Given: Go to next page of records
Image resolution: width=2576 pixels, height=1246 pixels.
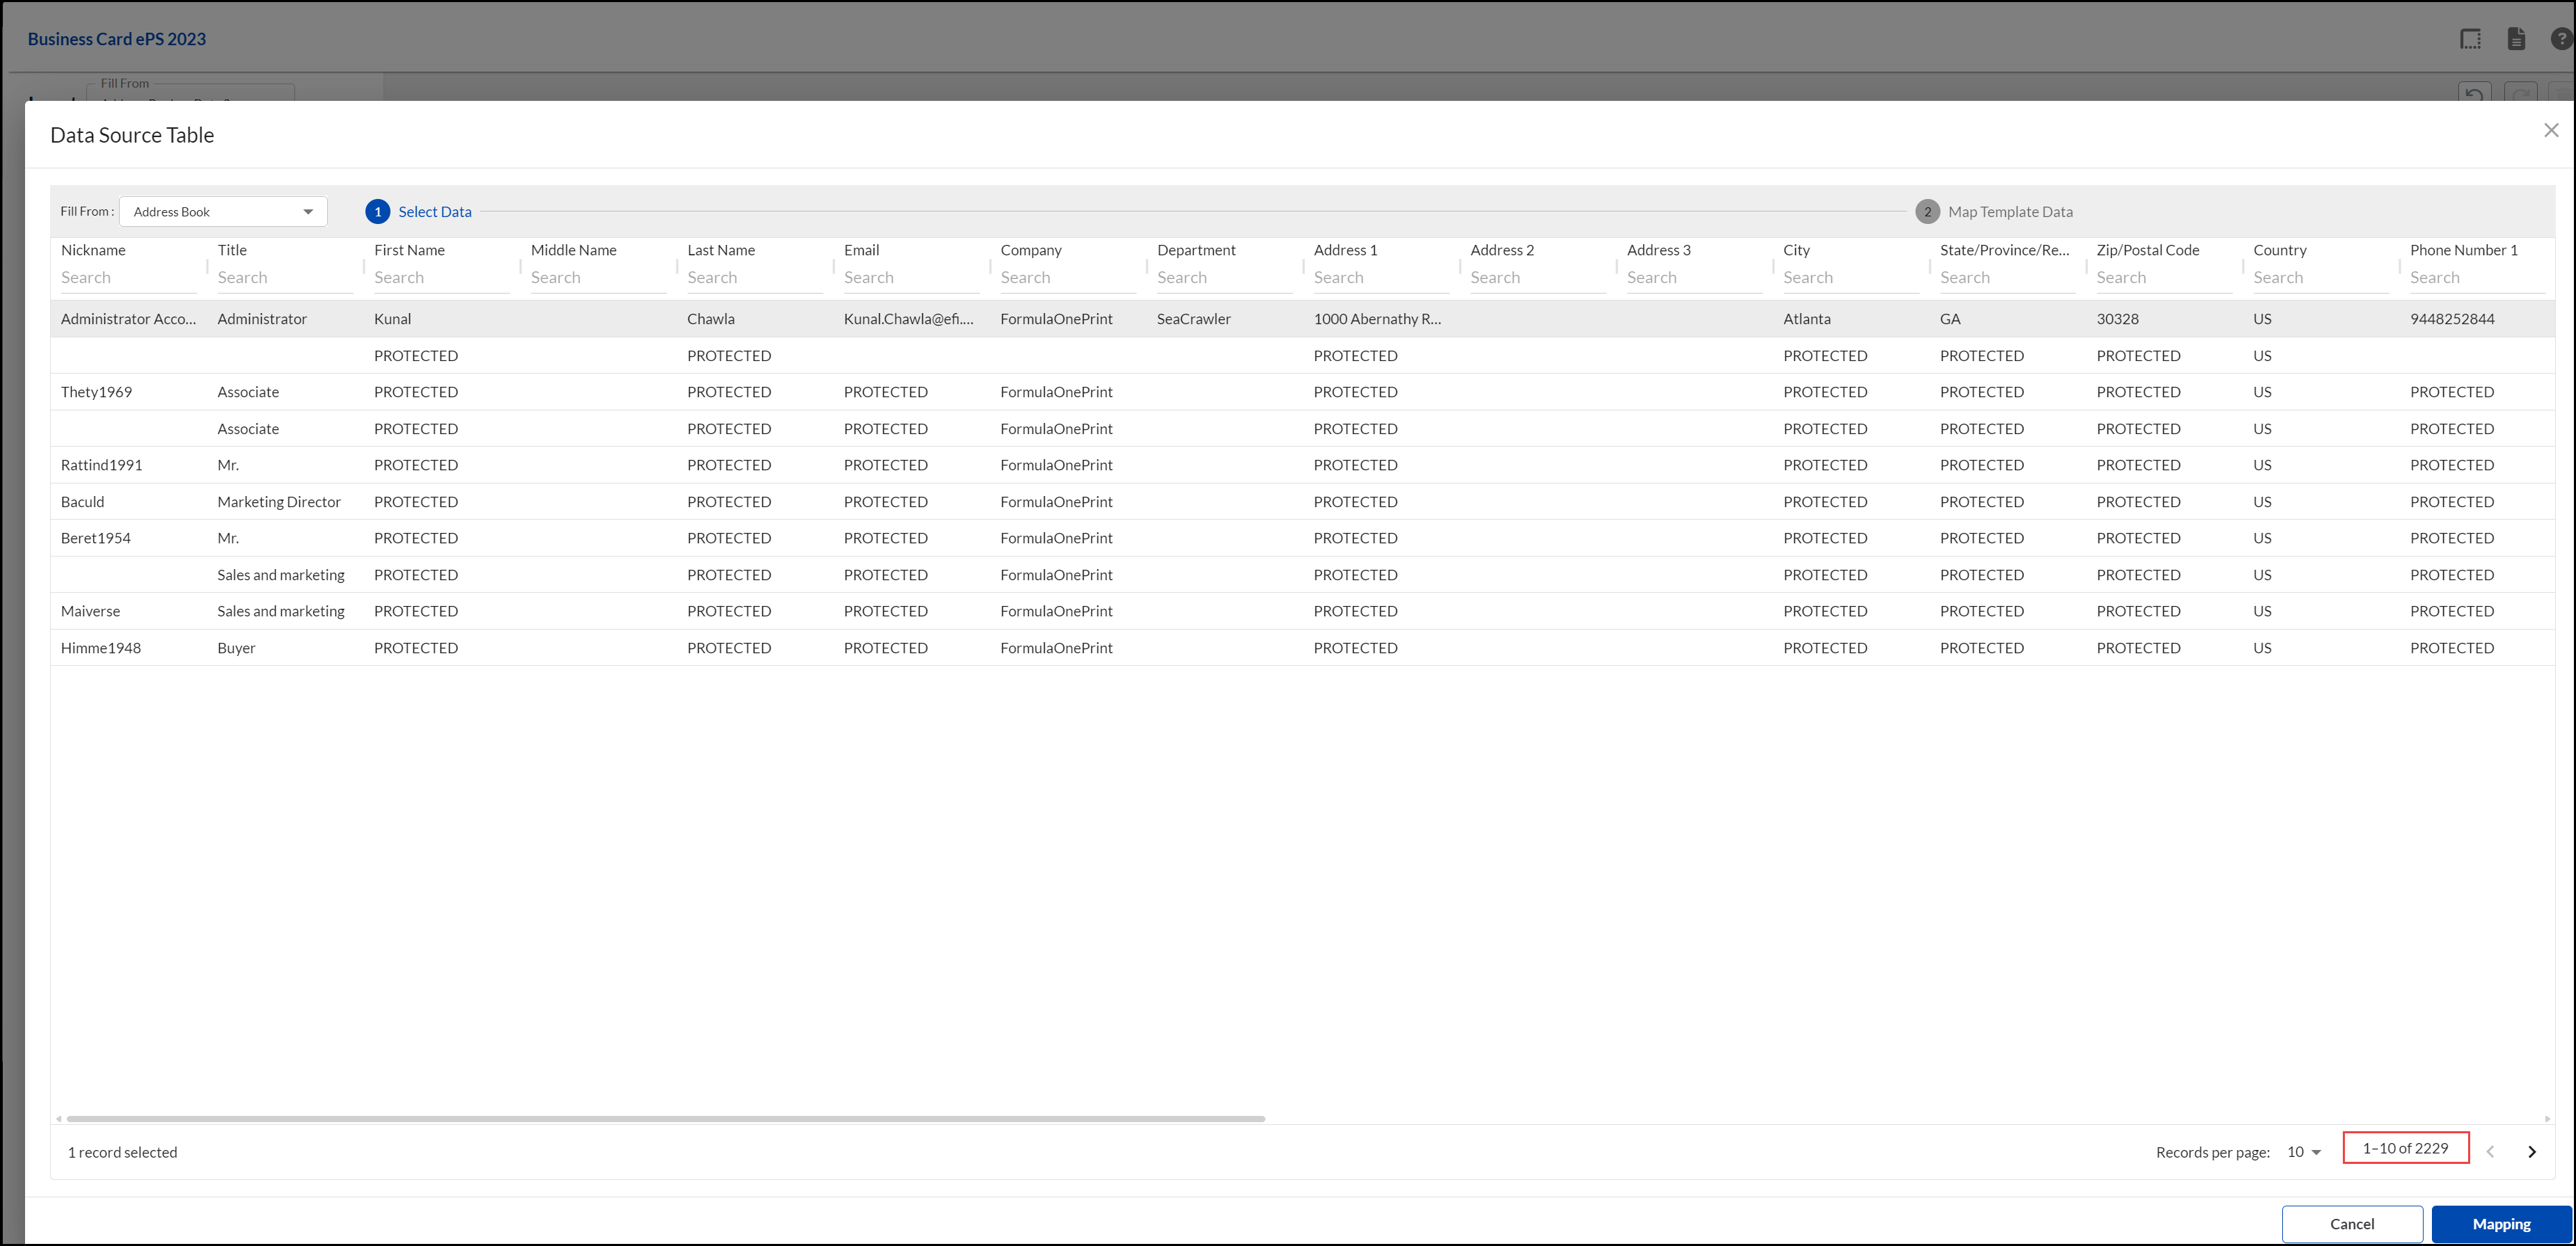Looking at the screenshot, I should pos(2532,1152).
